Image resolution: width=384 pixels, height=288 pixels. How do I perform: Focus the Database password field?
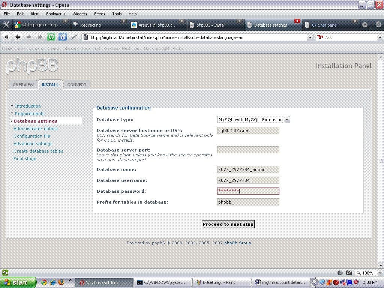pyautogui.click(x=248, y=191)
